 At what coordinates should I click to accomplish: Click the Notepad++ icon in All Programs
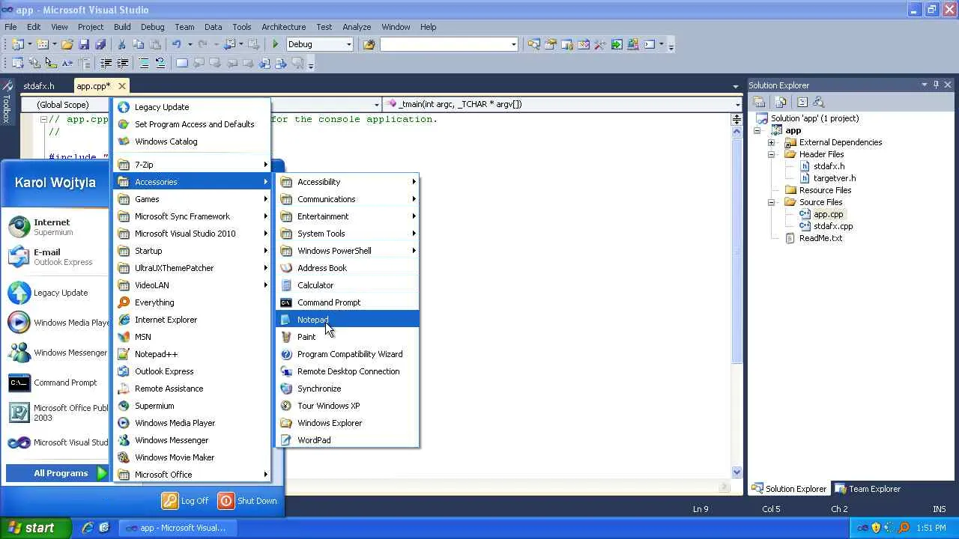pos(124,354)
